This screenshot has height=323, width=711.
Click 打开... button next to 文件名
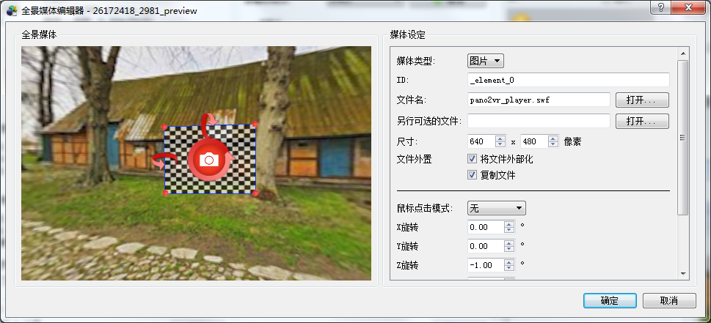coord(642,100)
